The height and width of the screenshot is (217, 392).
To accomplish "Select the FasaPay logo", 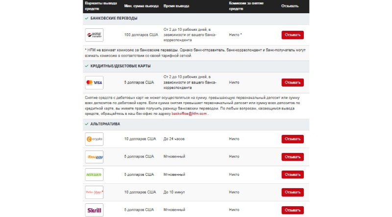I will coord(94,157).
